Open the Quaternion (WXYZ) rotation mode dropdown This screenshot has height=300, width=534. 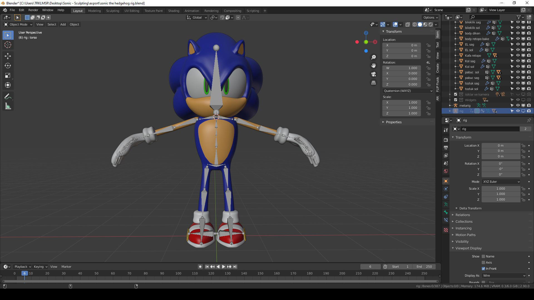tap(408, 91)
